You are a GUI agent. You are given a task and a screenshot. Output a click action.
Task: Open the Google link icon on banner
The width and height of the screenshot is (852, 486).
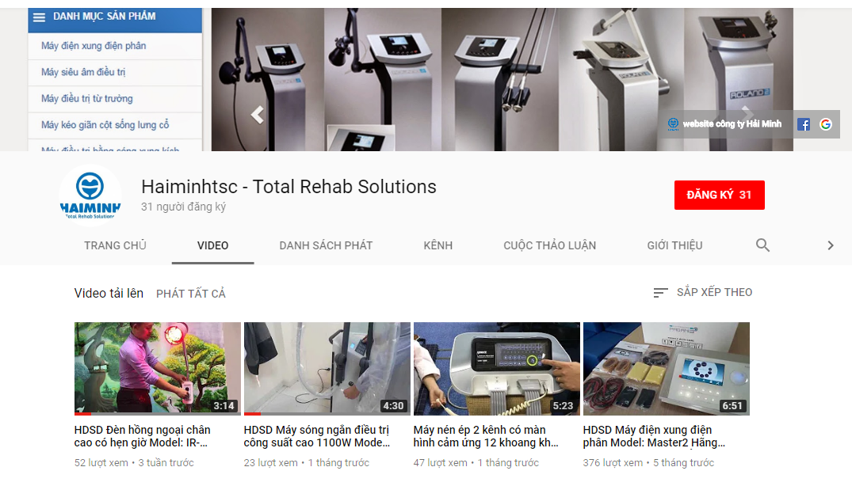825,124
